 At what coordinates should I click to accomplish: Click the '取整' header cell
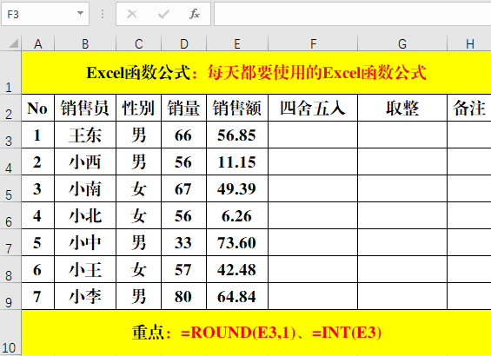(x=402, y=108)
